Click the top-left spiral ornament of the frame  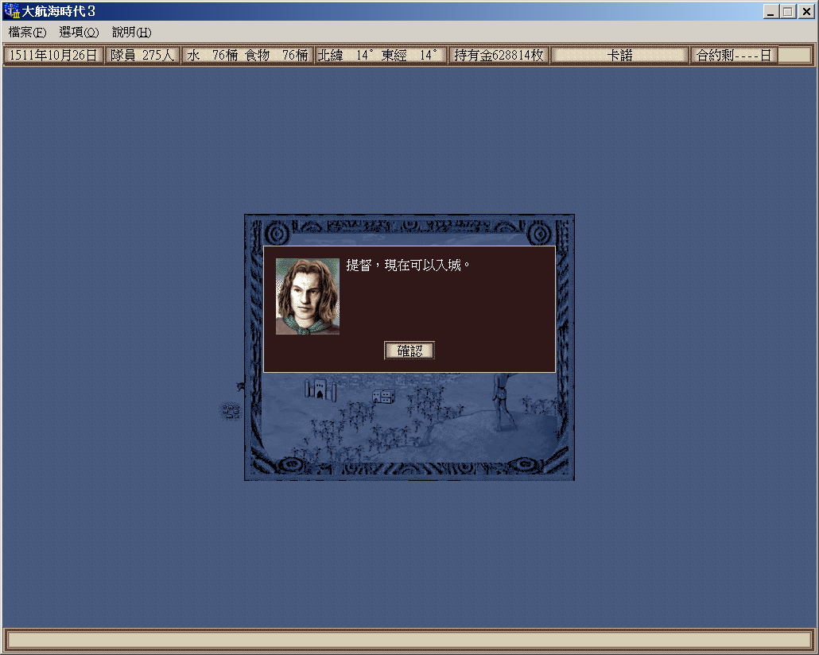pos(278,233)
